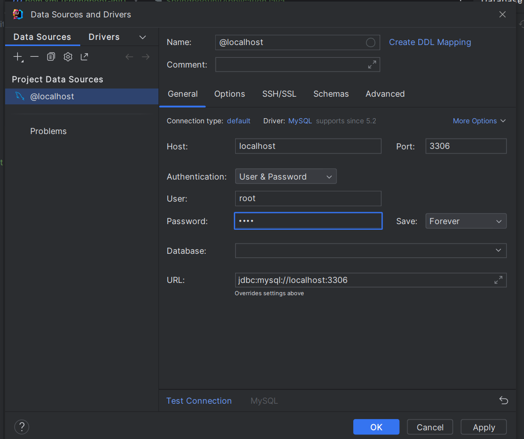The width and height of the screenshot is (524, 439).
Task: Click the IntelliJ logo in title bar
Action: pos(18,14)
